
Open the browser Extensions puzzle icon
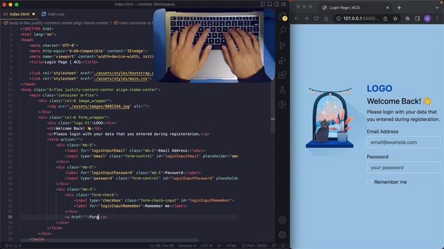(407, 19)
